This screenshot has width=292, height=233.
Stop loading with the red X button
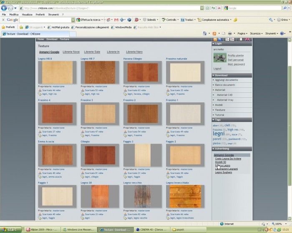(219, 8)
